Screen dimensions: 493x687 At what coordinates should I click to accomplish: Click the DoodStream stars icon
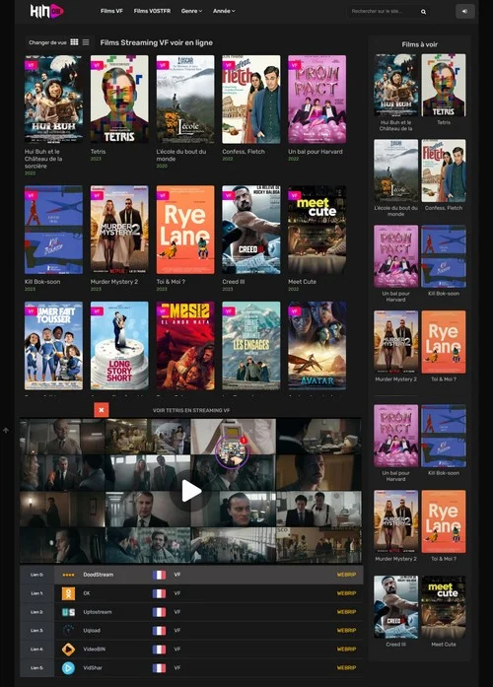click(x=68, y=575)
